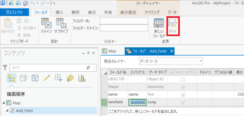
Task: Click the newfield alias edit cell
Action: pyautogui.click(x=137, y=102)
